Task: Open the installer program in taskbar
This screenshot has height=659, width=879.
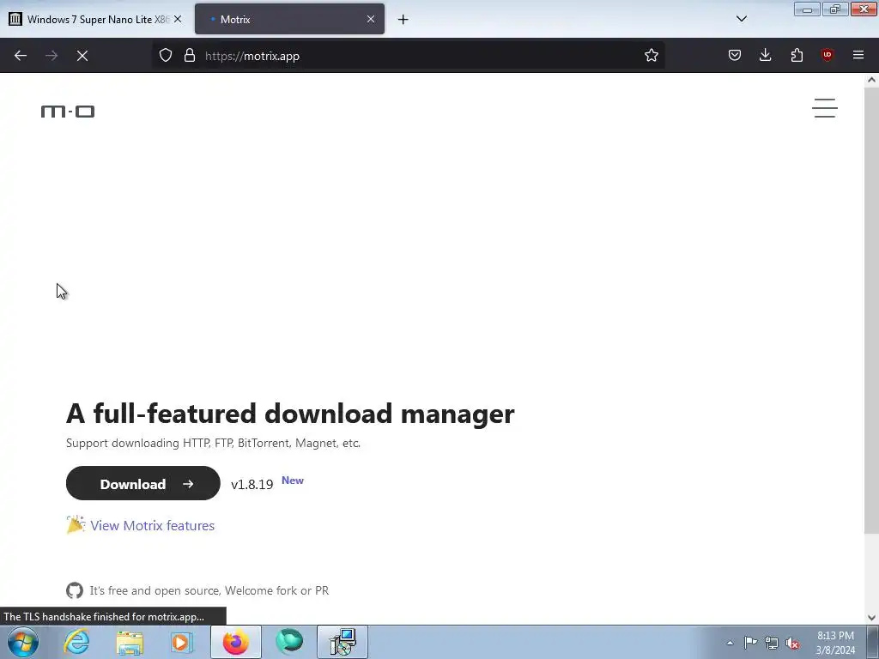Action: 343,642
